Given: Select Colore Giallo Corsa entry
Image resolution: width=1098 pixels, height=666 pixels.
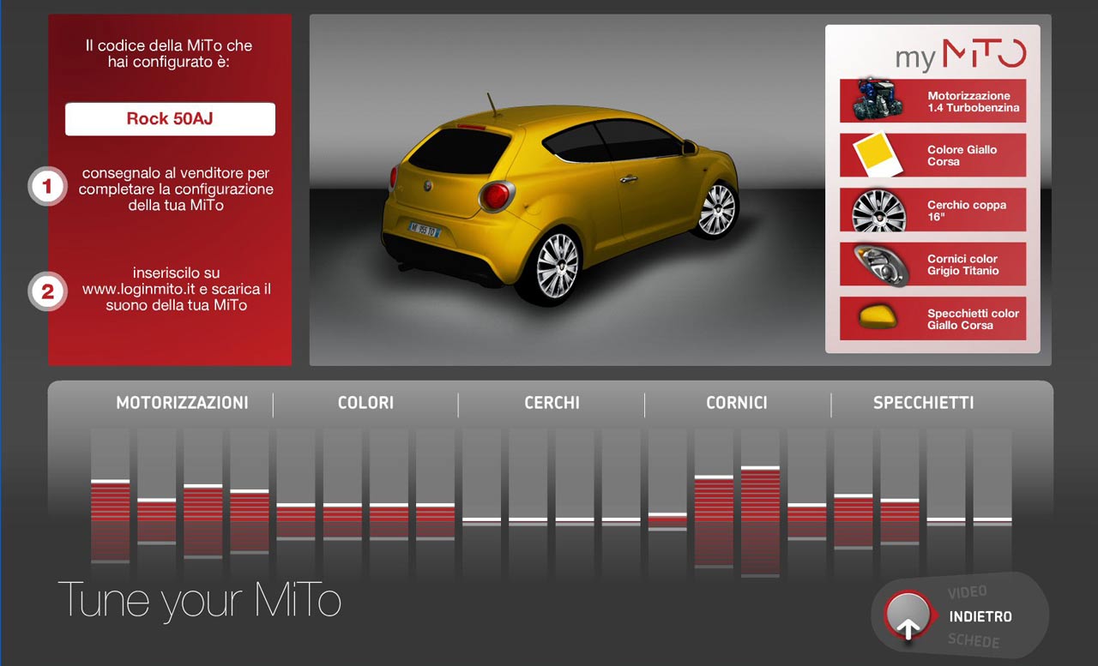Looking at the screenshot, I should (932, 155).
